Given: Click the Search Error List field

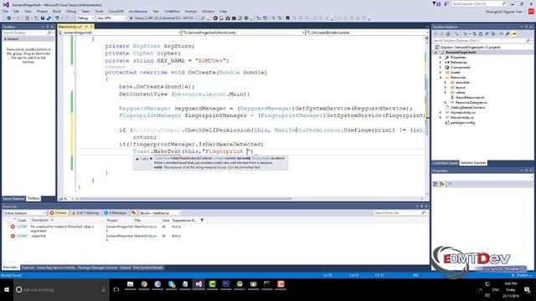Looking at the screenshot, I should tap(400, 213).
